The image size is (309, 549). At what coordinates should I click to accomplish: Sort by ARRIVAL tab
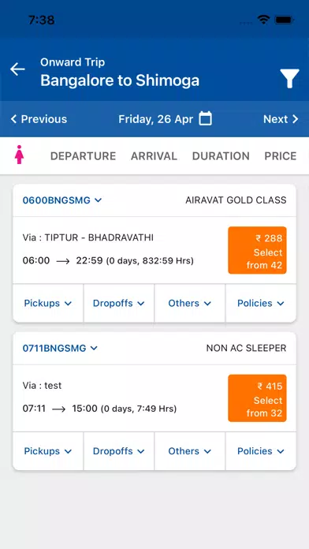(154, 156)
